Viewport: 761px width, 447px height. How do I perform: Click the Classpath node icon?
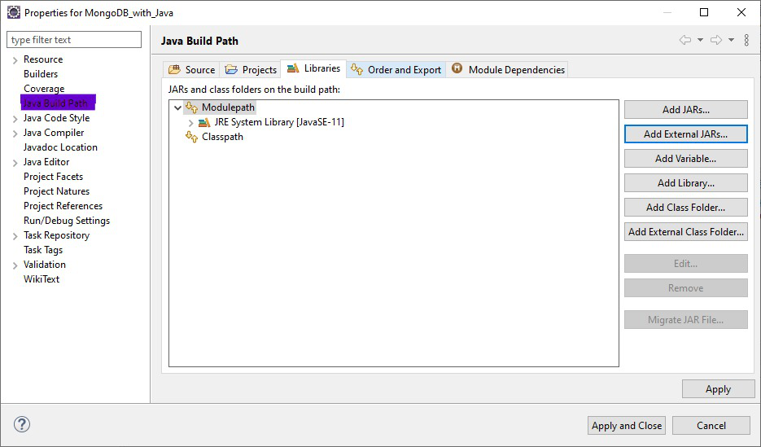tap(192, 137)
